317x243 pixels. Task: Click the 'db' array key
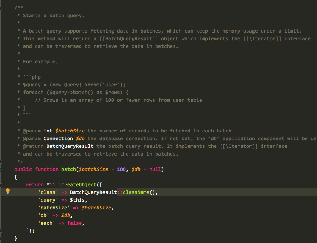point(43,216)
